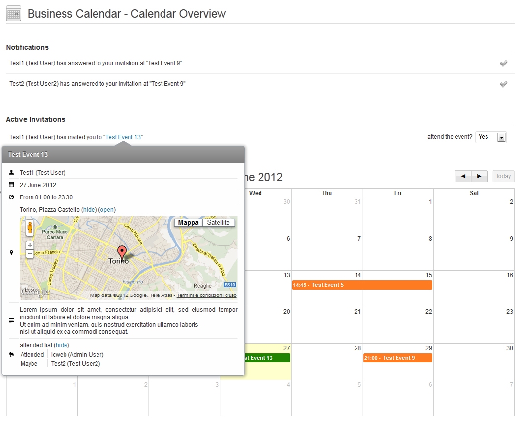Screen dimensions: 519x425
Task: Dismiss Test1's notification with the checkmark icon
Action: (x=503, y=63)
